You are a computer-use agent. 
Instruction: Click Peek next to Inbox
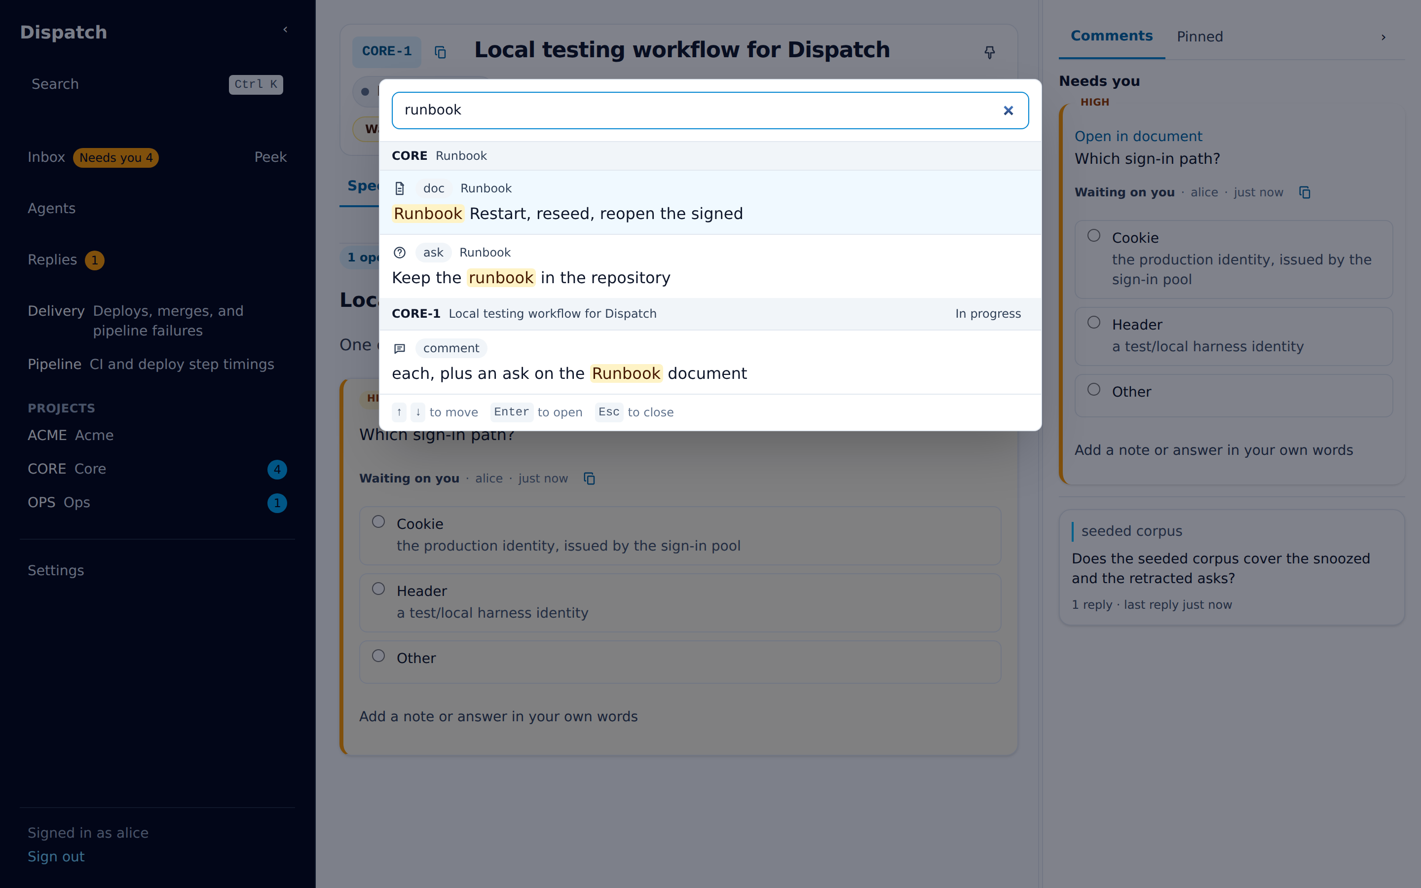[x=270, y=157]
